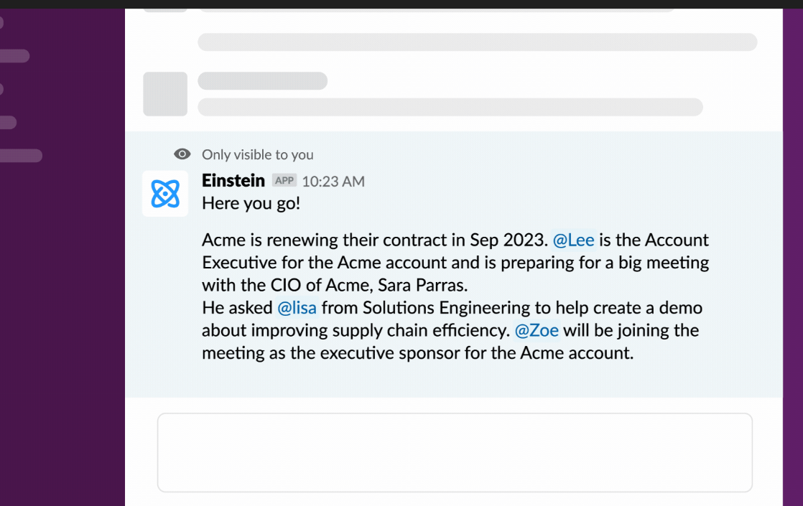Focus the empty message input box
This screenshot has width=803, height=506.
point(455,452)
